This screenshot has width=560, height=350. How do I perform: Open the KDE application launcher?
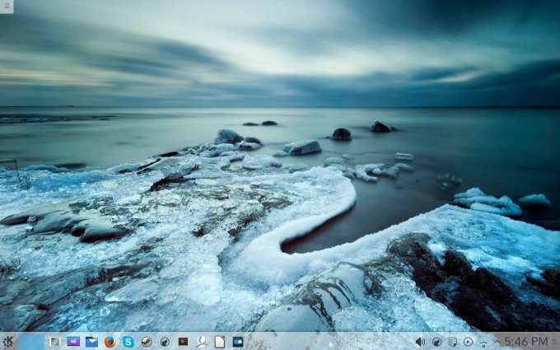tap(8, 341)
